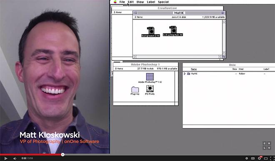The width and height of the screenshot is (275, 161).
Task: Select the Plug-ins folder icon
Action: [x=135, y=90]
